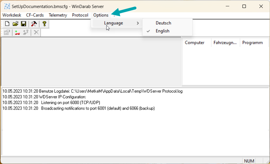Screen dimensions: 270x164
Task: Open the Protocol menu
Action: tap(80, 15)
